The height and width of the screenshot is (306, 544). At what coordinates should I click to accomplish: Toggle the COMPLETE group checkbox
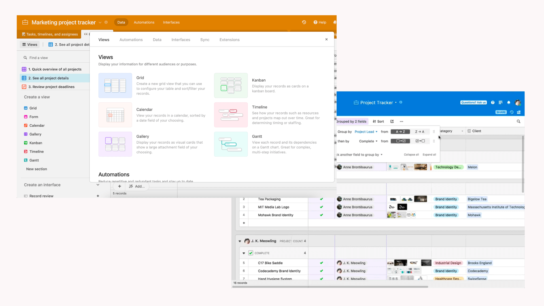coord(251,253)
